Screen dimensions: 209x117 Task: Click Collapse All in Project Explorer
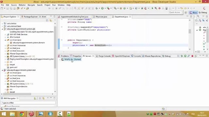[47, 20]
